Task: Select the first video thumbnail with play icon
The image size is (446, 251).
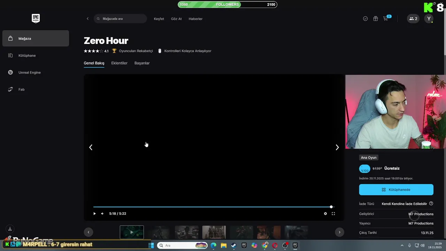Action: point(132,232)
